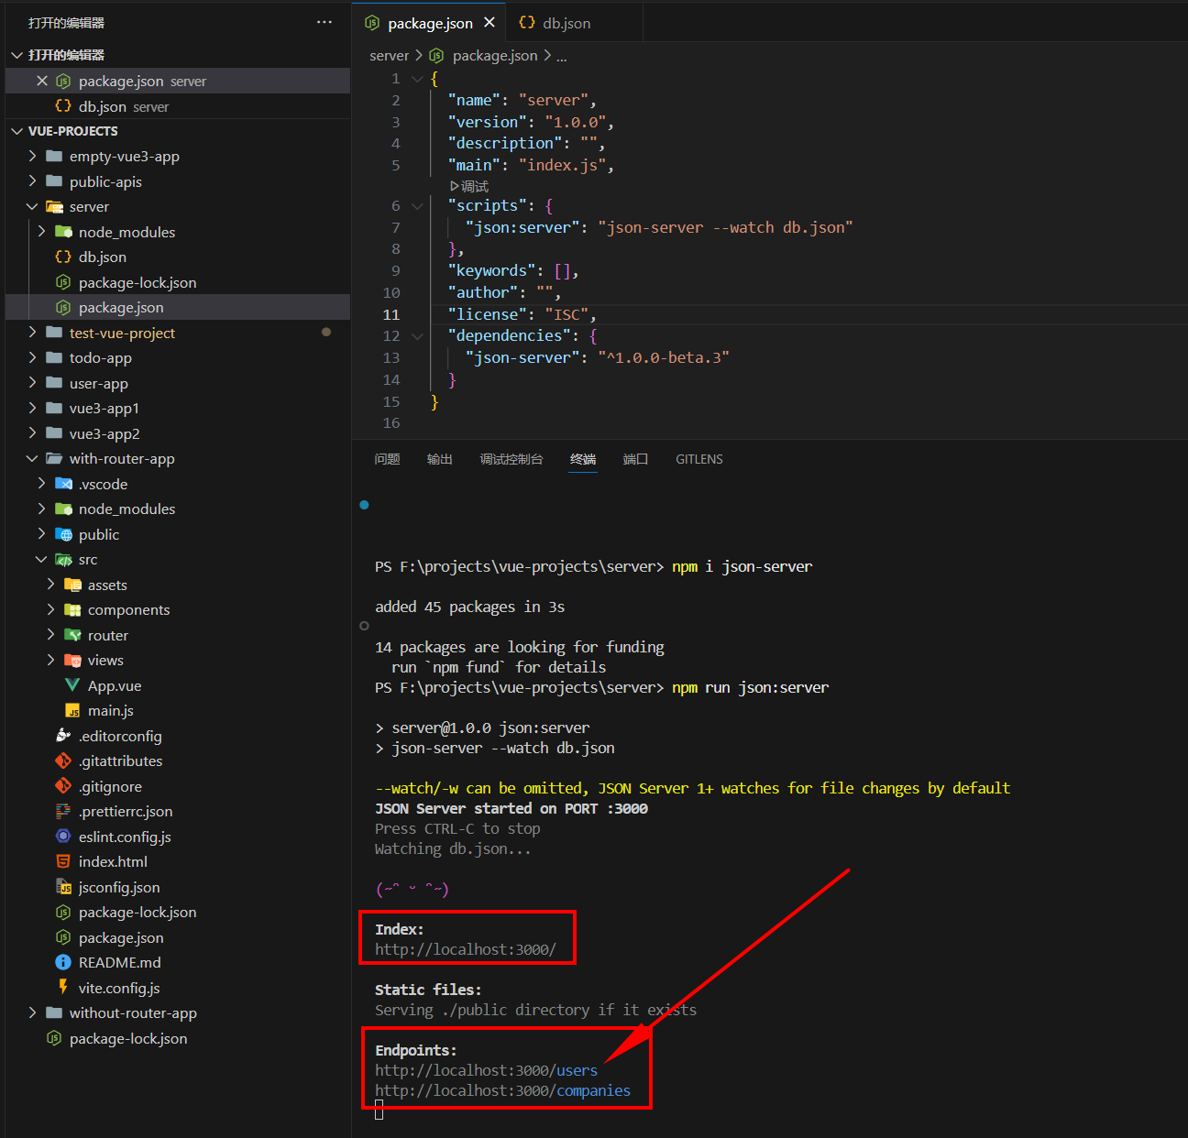
Task: Click the .editorconfig file icon
Action: 63,736
